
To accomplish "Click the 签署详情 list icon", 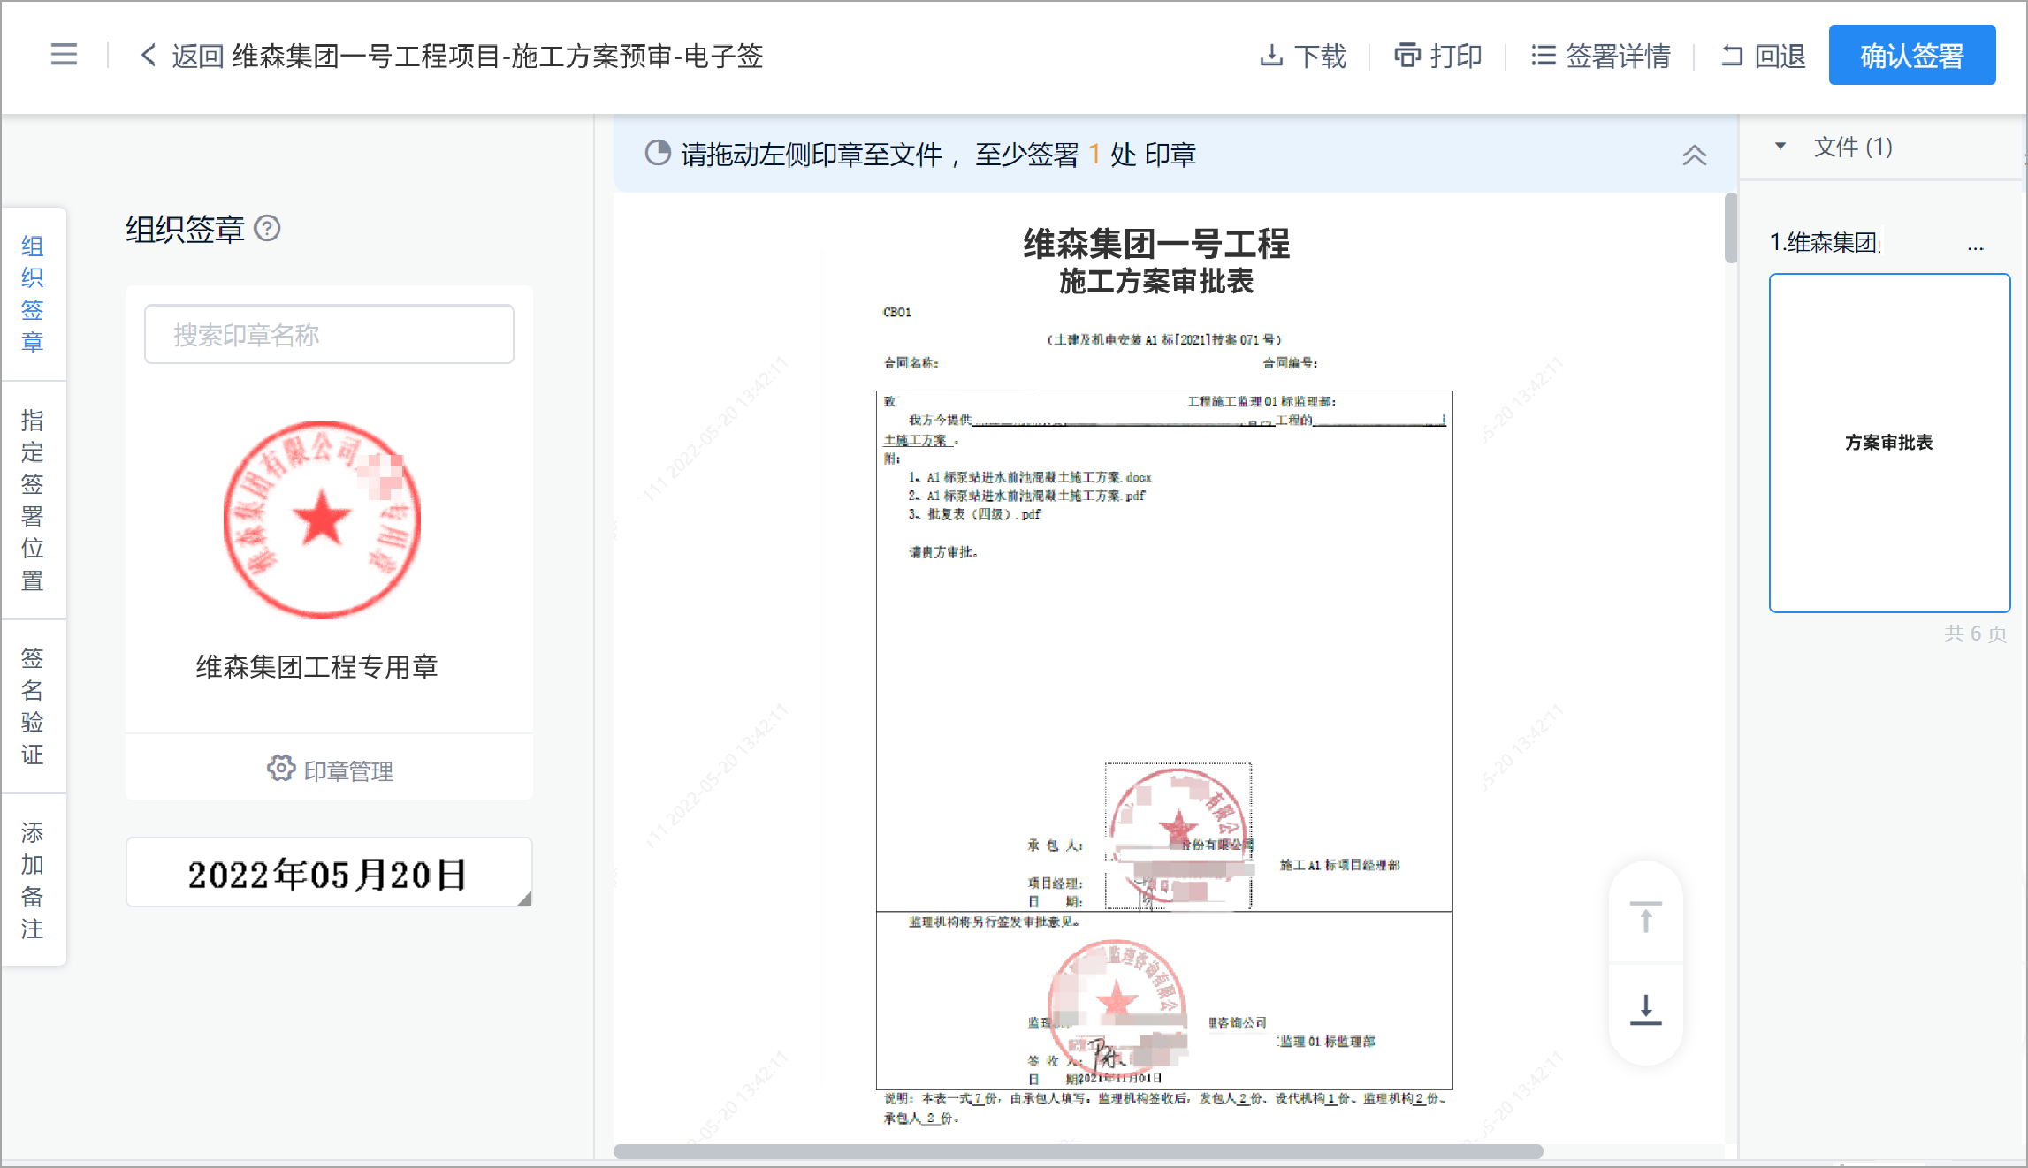I will click(1543, 56).
